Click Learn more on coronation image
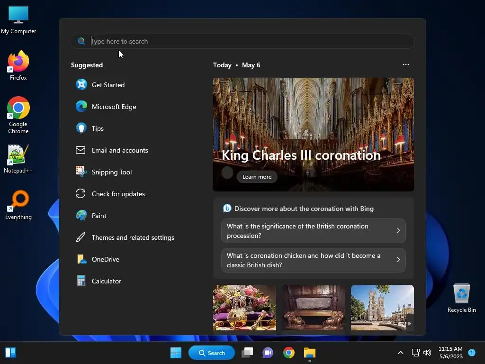485x364 pixels. pos(257,177)
